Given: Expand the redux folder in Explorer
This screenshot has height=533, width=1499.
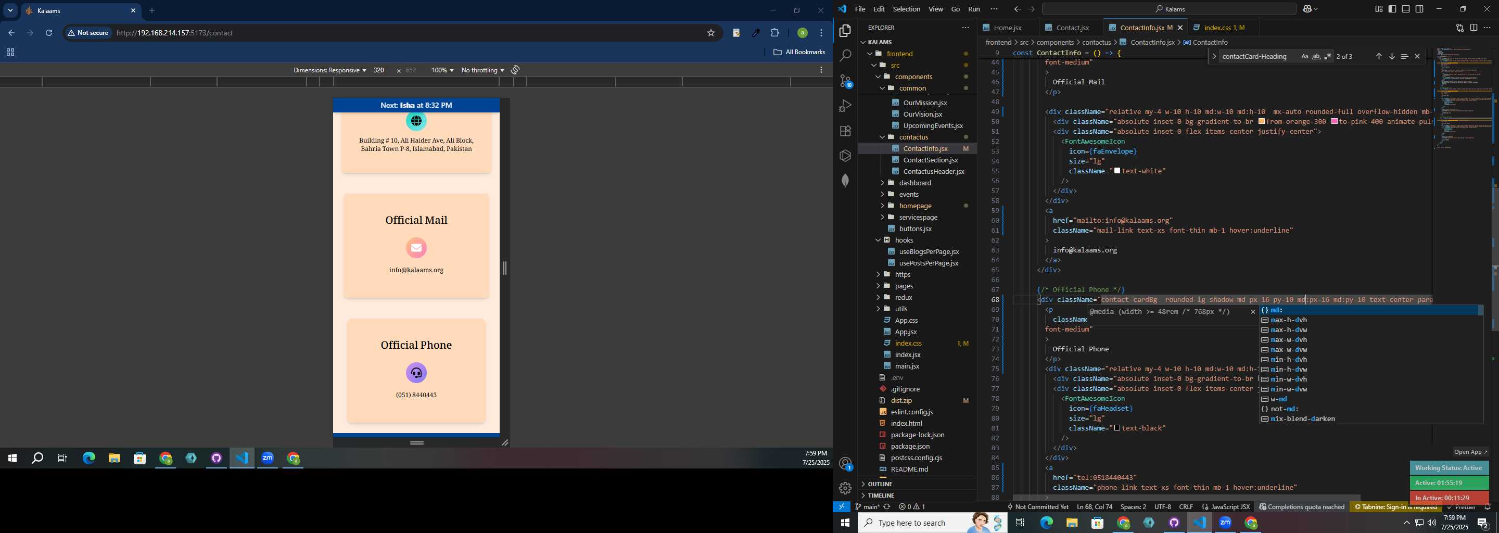Looking at the screenshot, I should 903,298.
